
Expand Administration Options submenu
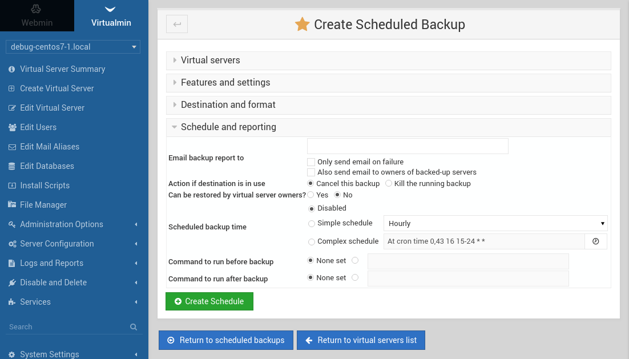[x=136, y=225]
